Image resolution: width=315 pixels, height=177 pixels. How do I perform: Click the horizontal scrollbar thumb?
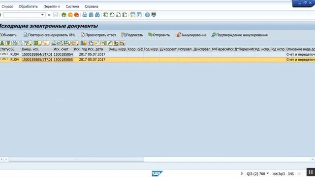tap(76, 159)
